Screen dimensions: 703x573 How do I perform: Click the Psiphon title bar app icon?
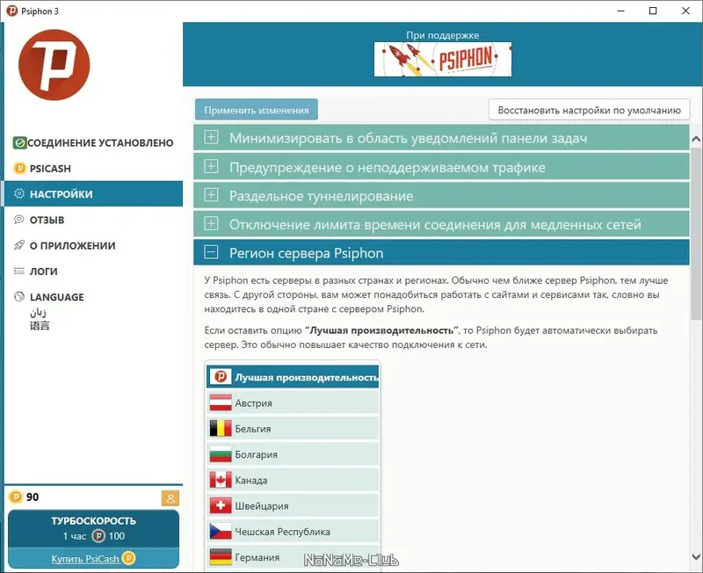coord(11,11)
